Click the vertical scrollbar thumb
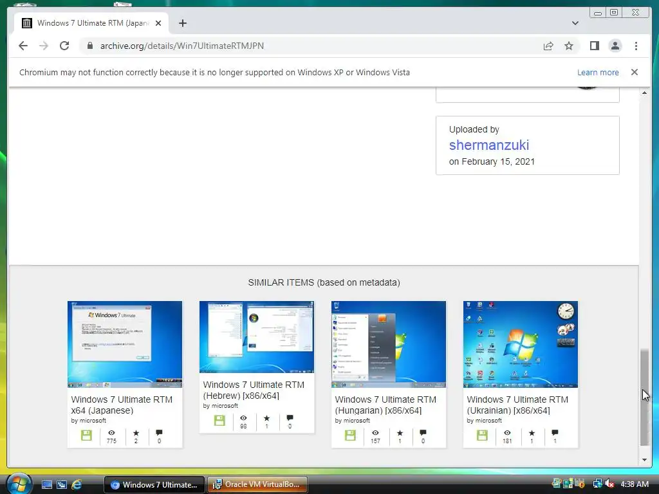Screen dimensions: 659x494 [644, 397]
